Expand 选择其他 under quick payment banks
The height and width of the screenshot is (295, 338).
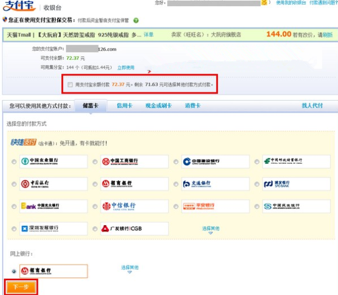click(211, 230)
